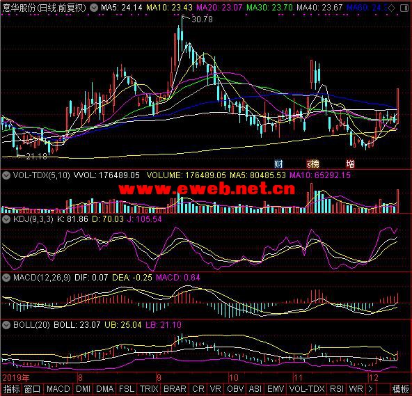Switch indicator to DMI

tap(83, 389)
